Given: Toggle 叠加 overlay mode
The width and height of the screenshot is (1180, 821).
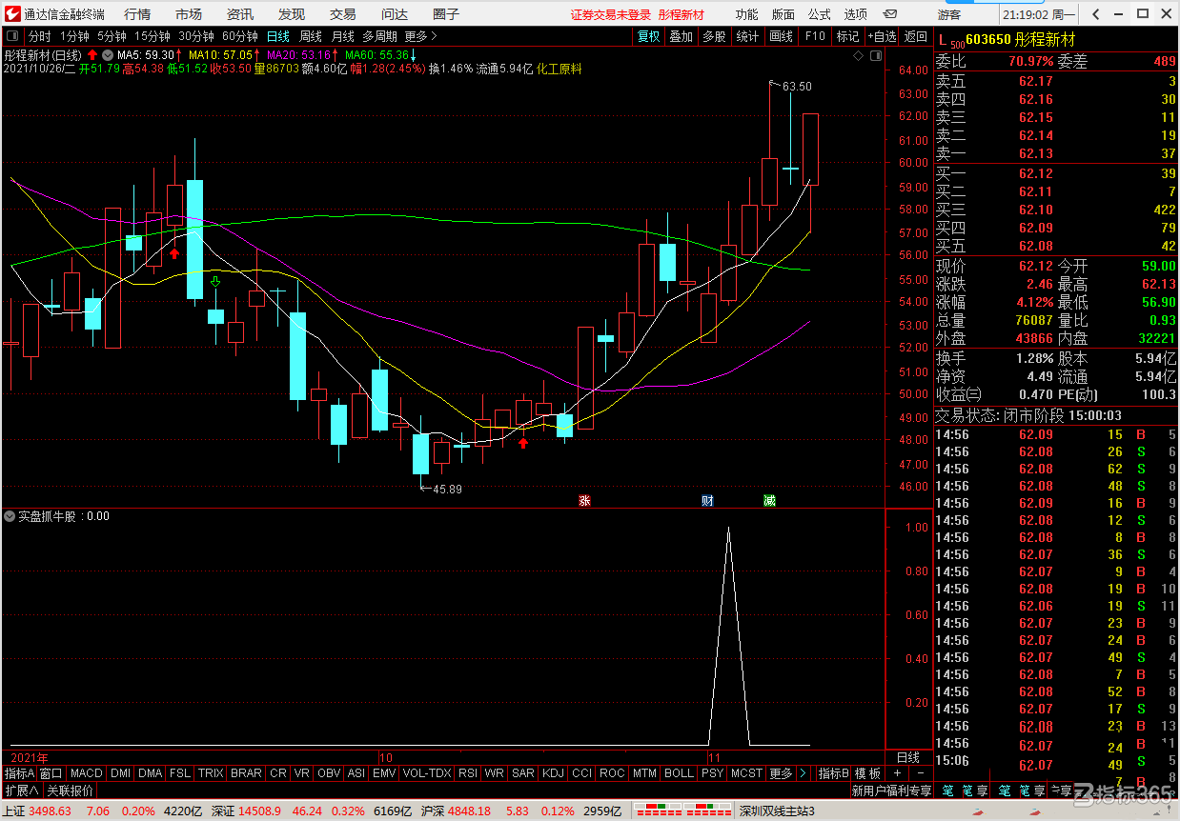Looking at the screenshot, I should [681, 36].
